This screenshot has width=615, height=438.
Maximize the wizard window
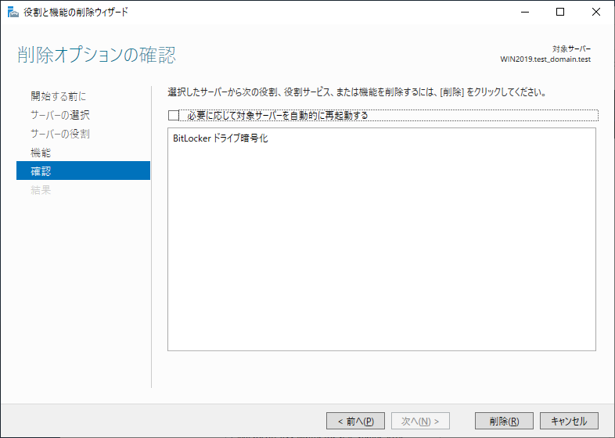[560, 13]
